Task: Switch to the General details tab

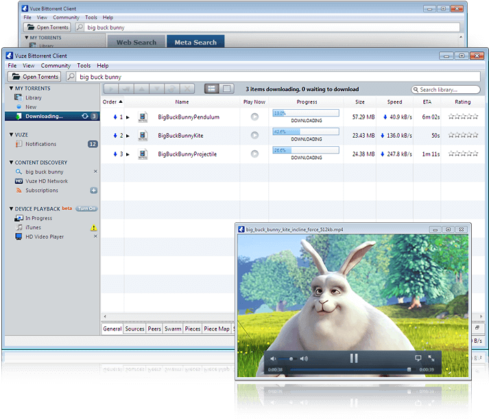Action: pos(112,328)
